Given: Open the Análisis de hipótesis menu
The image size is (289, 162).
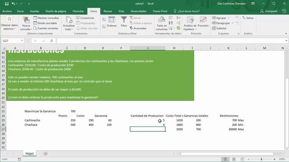Looking at the screenshot, I should click(x=190, y=23).
